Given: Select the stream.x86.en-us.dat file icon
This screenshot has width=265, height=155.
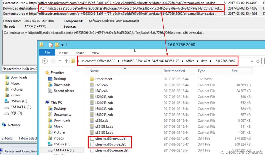Looking at the screenshot, I should click(x=92, y=138).
